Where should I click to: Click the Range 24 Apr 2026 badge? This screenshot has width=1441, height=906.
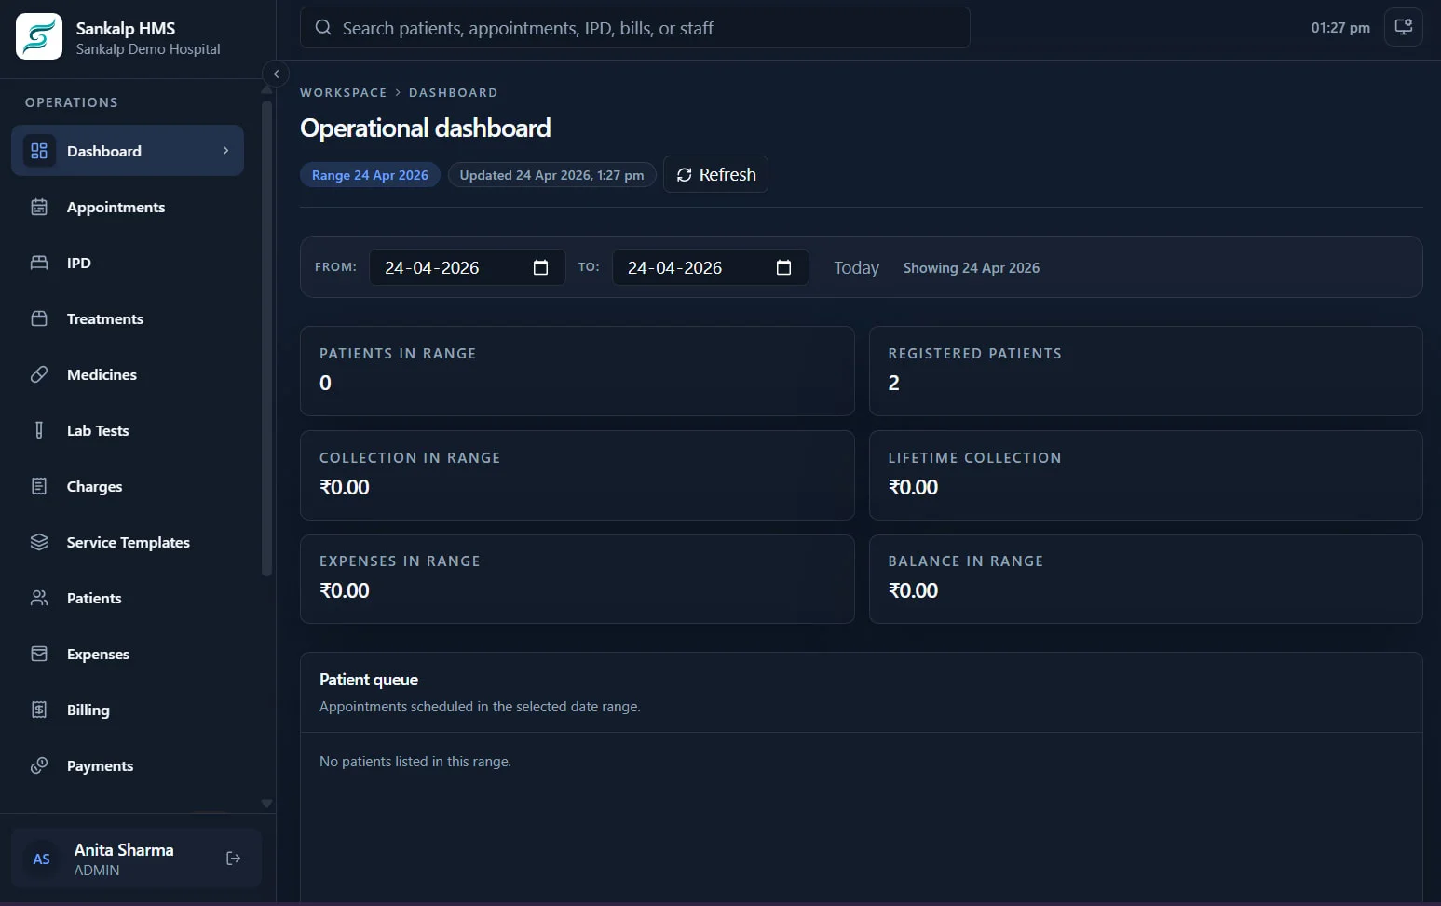coord(370,175)
